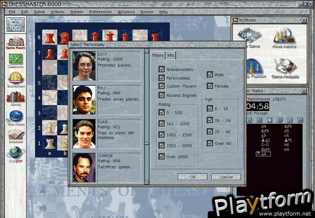Confirm personality selection with OK

192,177
